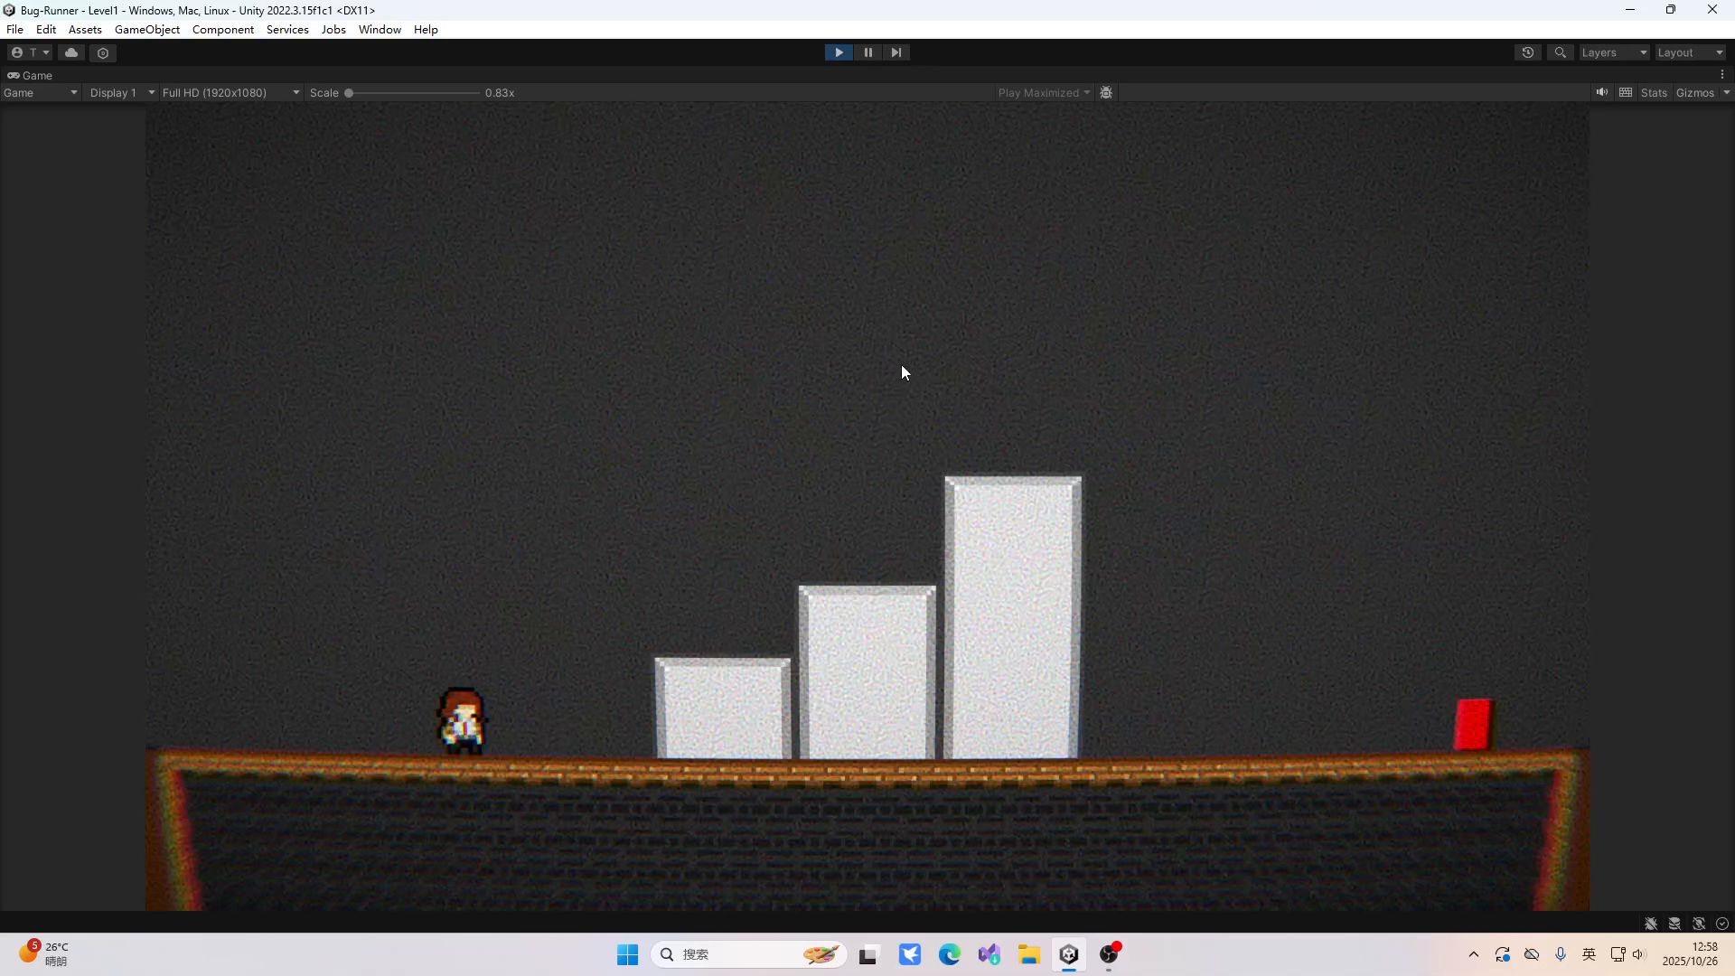Screen dimensions: 1735x976
Task: Click the version control hexagon icon
Action: [x=103, y=53]
